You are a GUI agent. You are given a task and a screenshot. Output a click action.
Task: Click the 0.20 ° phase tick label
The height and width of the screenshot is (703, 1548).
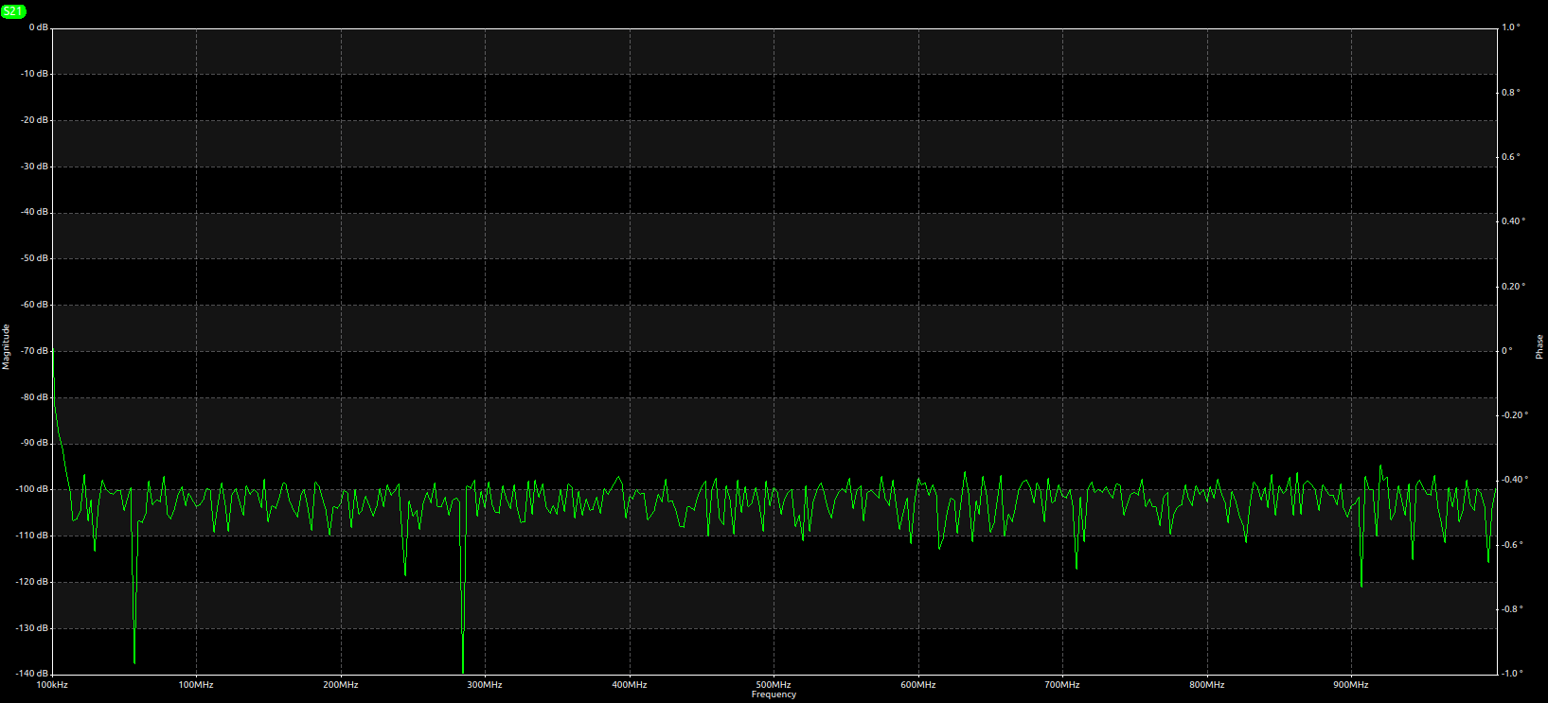coord(1513,287)
